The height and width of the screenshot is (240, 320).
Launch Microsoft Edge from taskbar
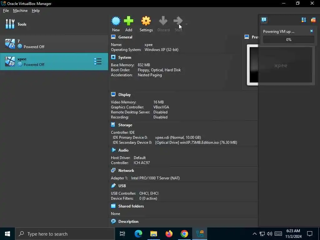(138, 234)
